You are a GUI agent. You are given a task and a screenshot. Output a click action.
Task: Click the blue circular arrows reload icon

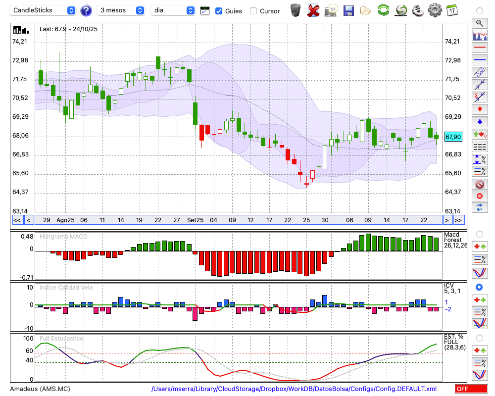(x=480, y=208)
